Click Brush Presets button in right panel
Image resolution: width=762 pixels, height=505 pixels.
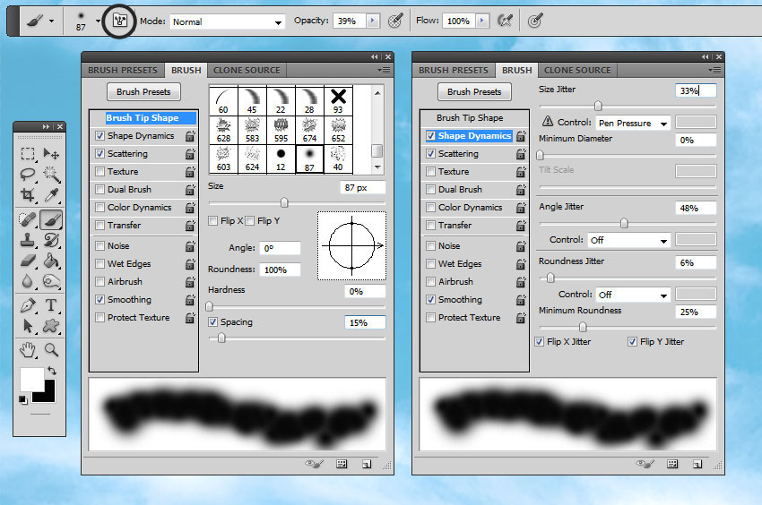[474, 91]
